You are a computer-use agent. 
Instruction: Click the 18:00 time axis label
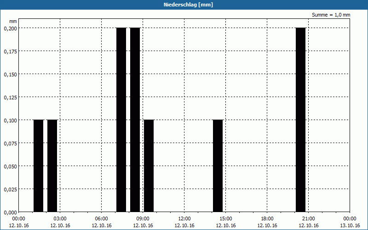[267, 218]
